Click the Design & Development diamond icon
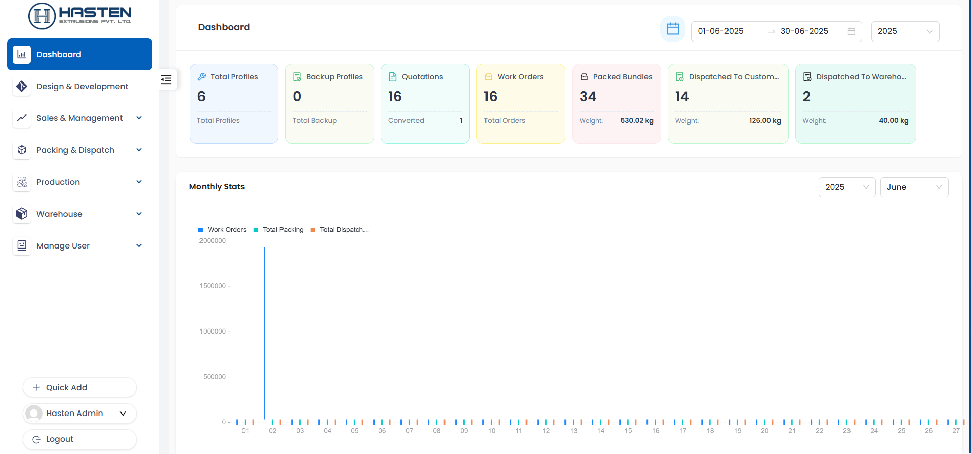Screen dimensions: 971x454 (x=22, y=87)
